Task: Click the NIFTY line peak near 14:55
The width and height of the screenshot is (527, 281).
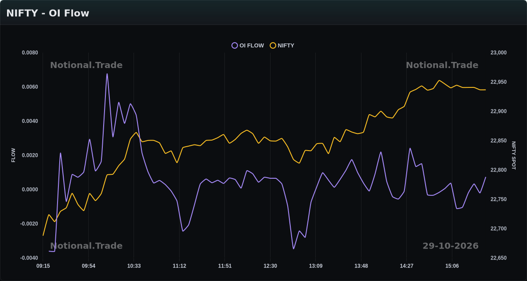Action: (439, 80)
